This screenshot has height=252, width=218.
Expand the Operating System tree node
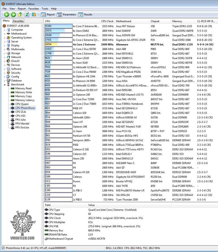pos(5,38)
